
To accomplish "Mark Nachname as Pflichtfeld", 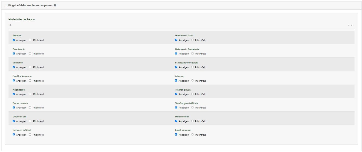I will pos(30,94).
